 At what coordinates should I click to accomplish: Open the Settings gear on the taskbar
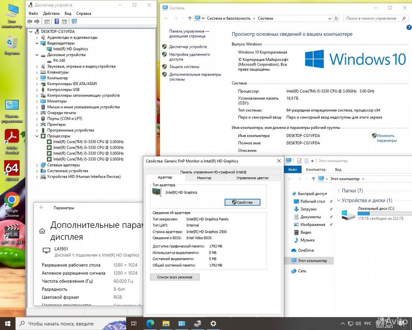[213, 323]
